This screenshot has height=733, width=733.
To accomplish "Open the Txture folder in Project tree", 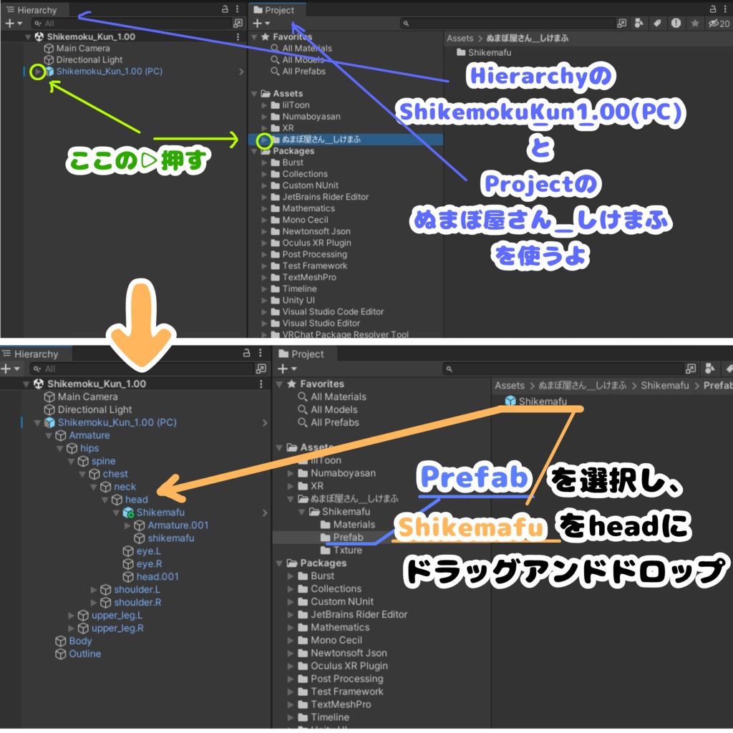I will (341, 550).
